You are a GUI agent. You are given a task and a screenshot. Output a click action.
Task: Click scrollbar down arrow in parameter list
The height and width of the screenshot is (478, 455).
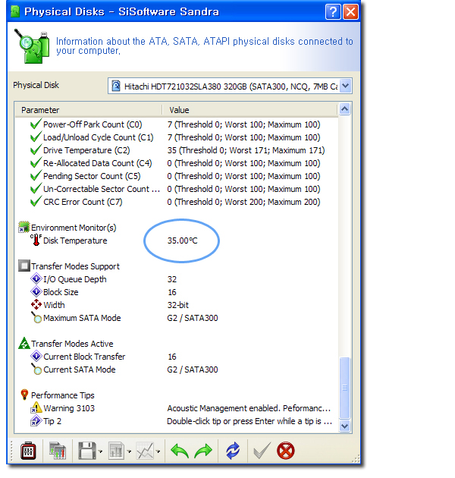click(x=345, y=426)
